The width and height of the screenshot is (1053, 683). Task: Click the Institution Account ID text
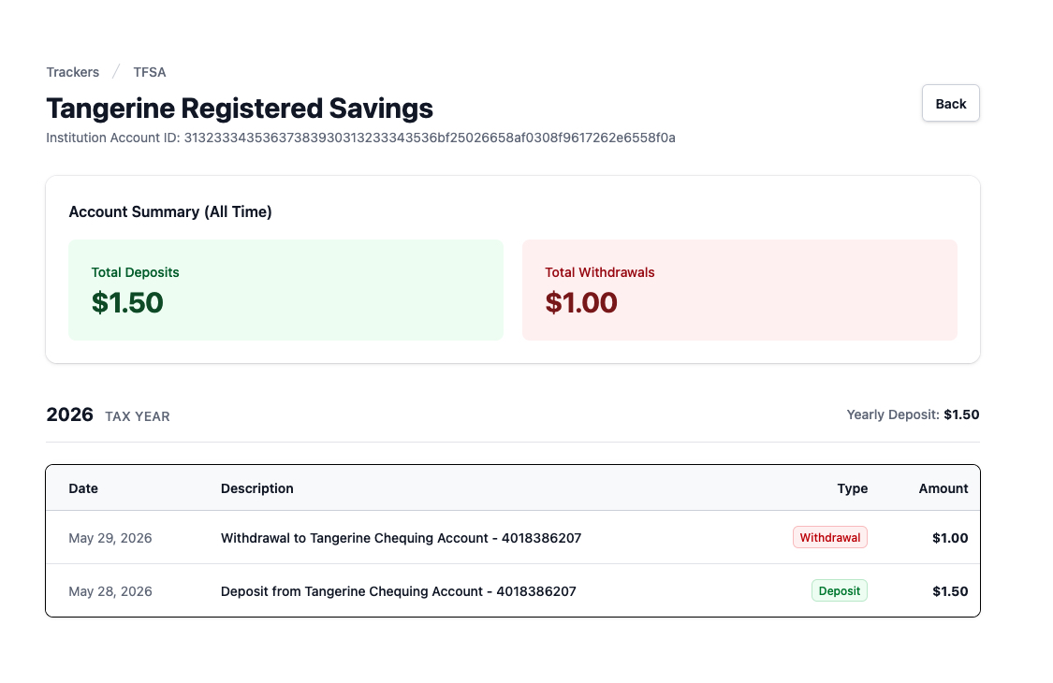click(x=360, y=138)
